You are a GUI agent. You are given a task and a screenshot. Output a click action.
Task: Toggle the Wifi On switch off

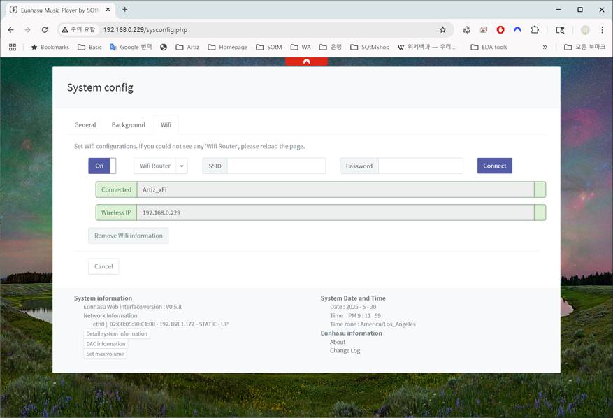click(x=102, y=166)
